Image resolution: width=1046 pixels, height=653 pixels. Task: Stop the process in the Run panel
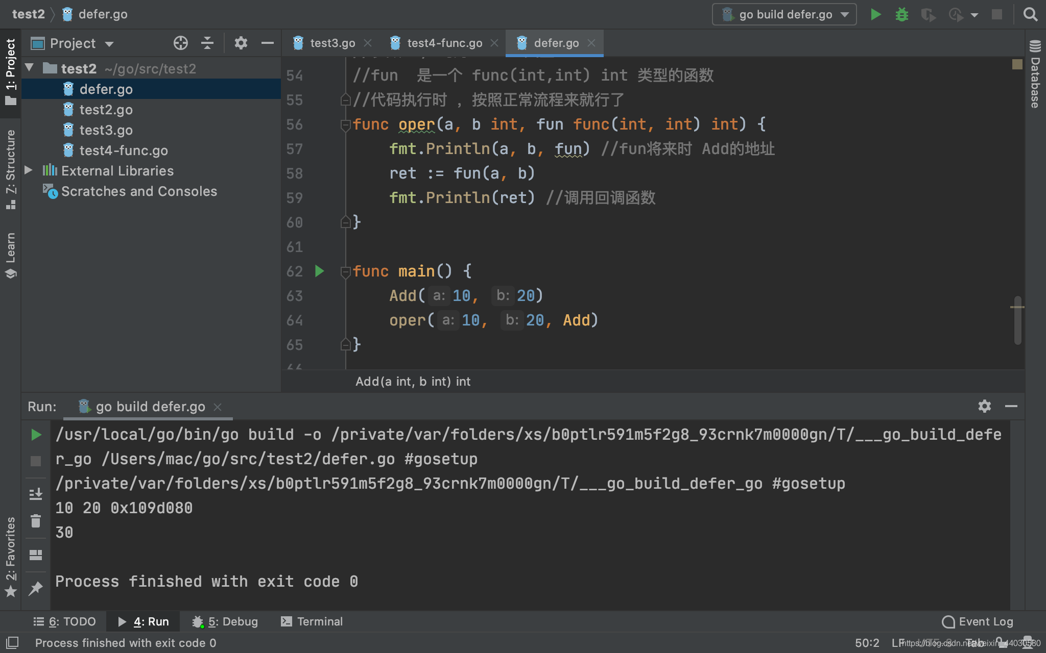point(36,461)
